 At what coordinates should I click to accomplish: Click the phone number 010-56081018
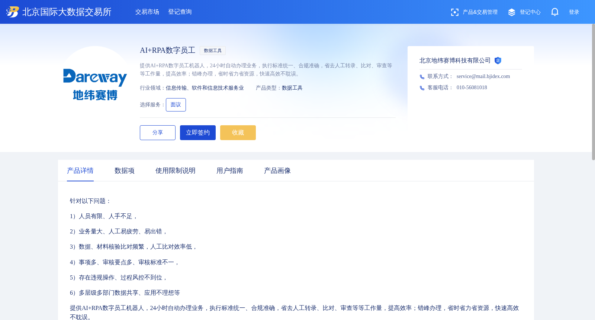472,88
